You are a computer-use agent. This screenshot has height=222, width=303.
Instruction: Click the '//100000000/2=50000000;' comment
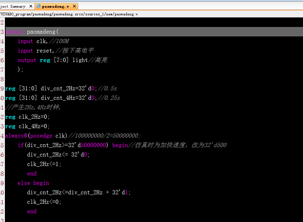click(105, 136)
